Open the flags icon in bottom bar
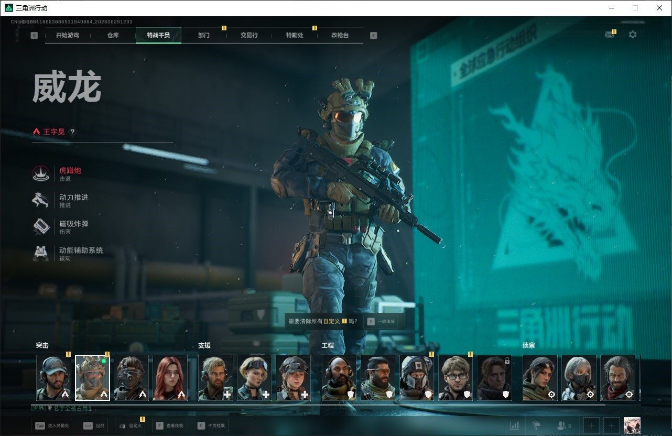Image resolution: width=672 pixels, height=436 pixels. [536, 426]
